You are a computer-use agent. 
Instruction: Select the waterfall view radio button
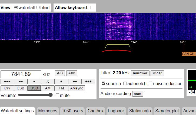point(16,8)
